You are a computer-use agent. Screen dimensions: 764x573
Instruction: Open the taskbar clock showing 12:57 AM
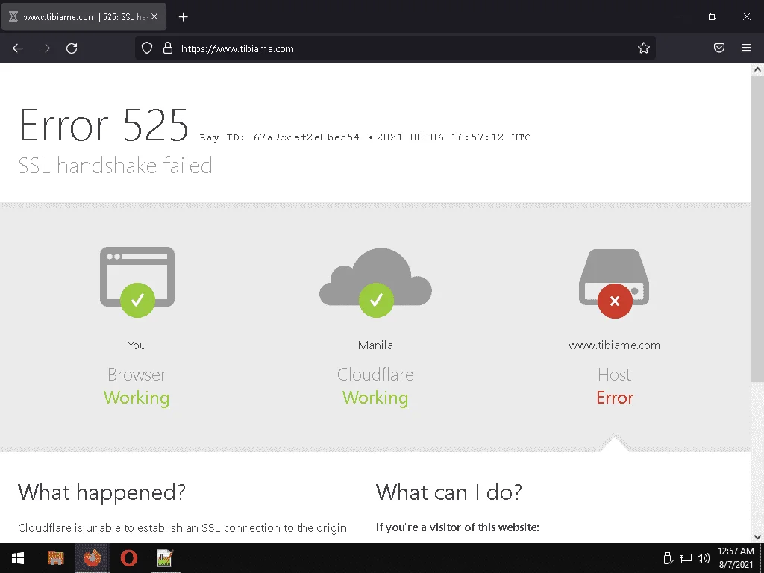click(x=736, y=558)
